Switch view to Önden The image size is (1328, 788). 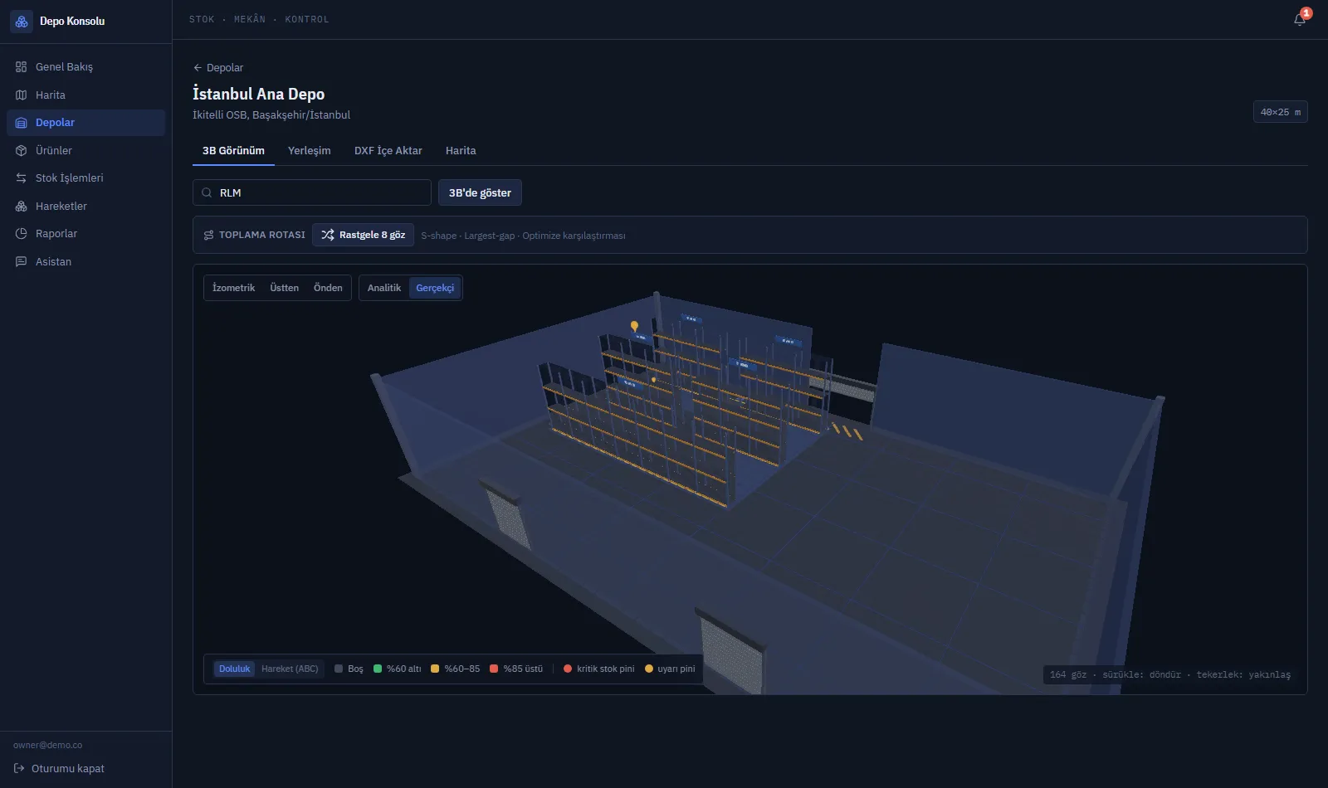[328, 288]
